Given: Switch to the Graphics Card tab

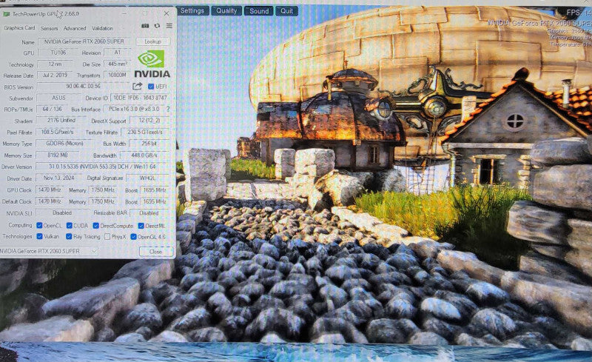Looking at the screenshot, I should click(x=19, y=28).
